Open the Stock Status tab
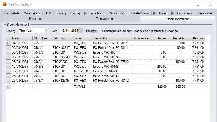Viewport: 217px width, 122px height. pos(118,13)
